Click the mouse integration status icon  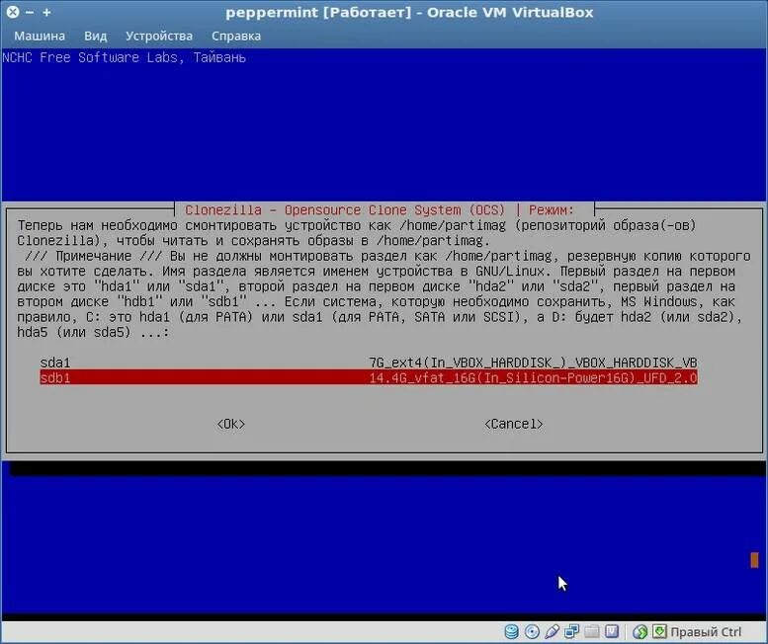coord(640,632)
